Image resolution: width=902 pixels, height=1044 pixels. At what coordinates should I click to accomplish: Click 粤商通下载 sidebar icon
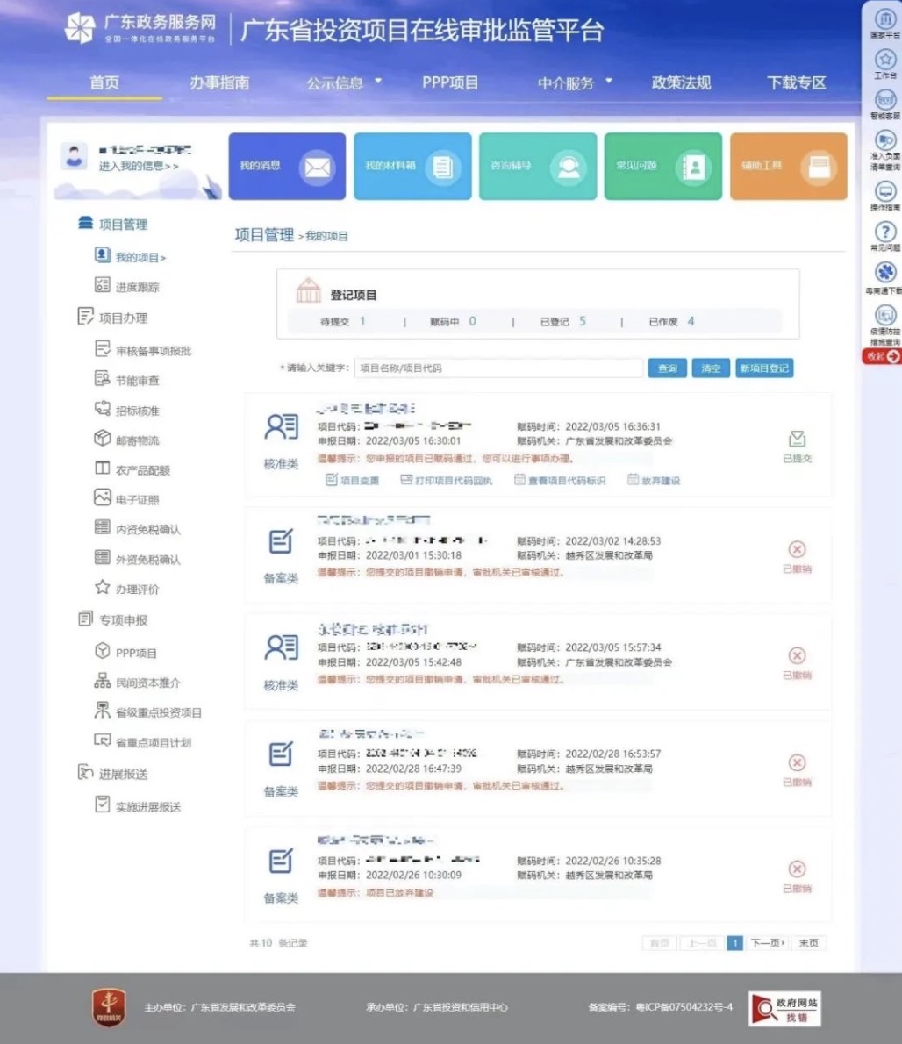point(884,277)
